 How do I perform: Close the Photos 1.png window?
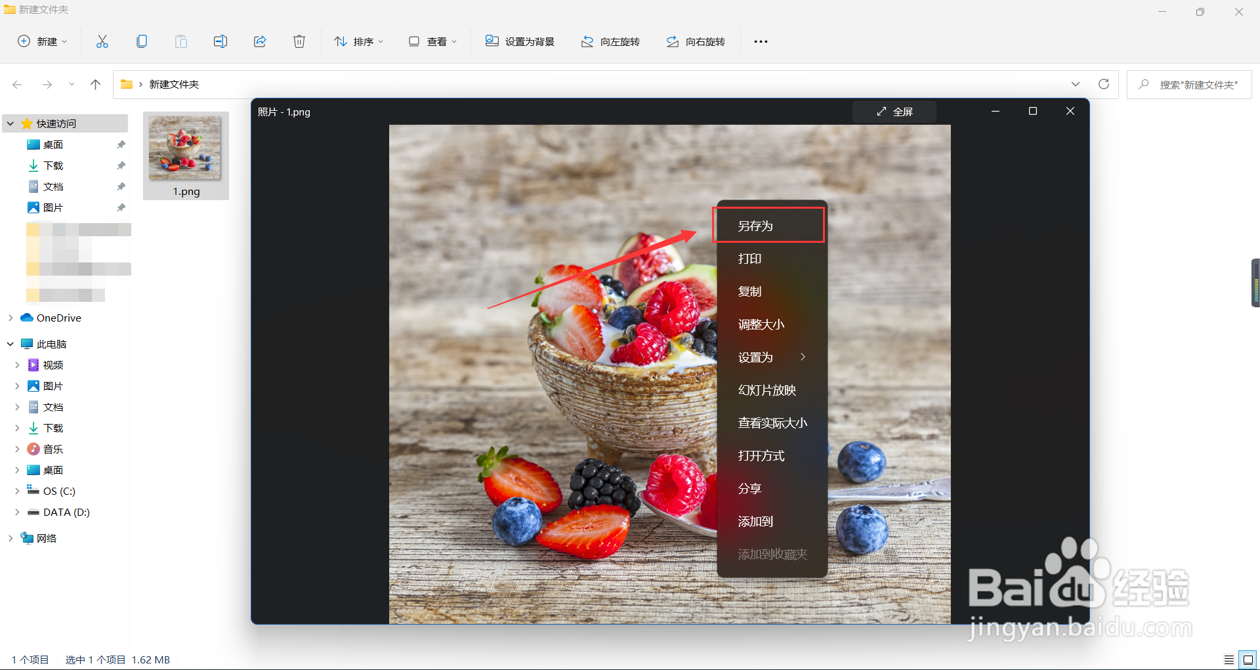point(1070,112)
